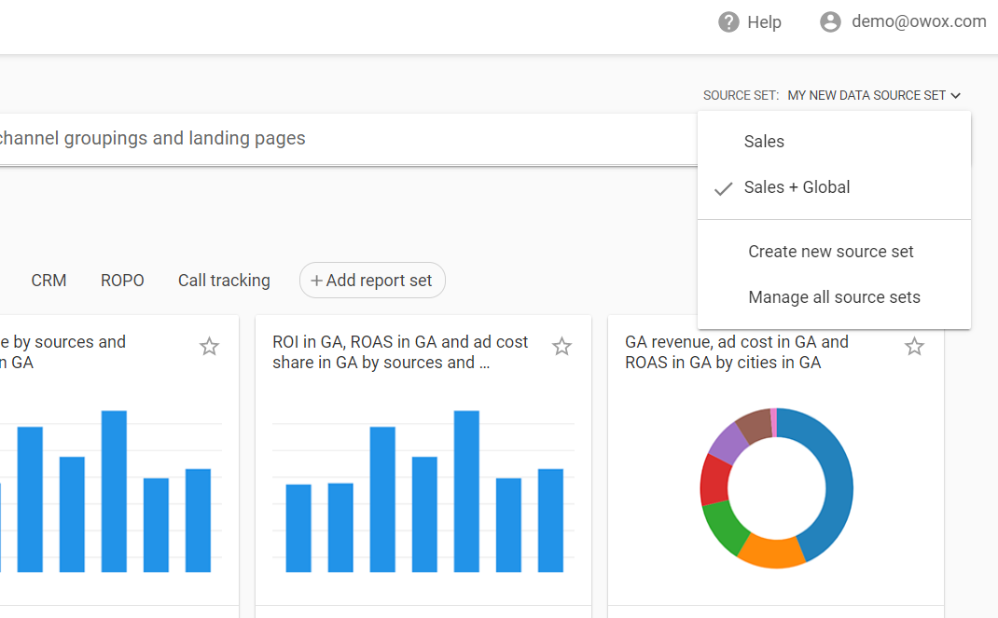The height and width of the screenshot is (618, 998).
Task: Click the Help question mark icon
Action: (728, 22)
